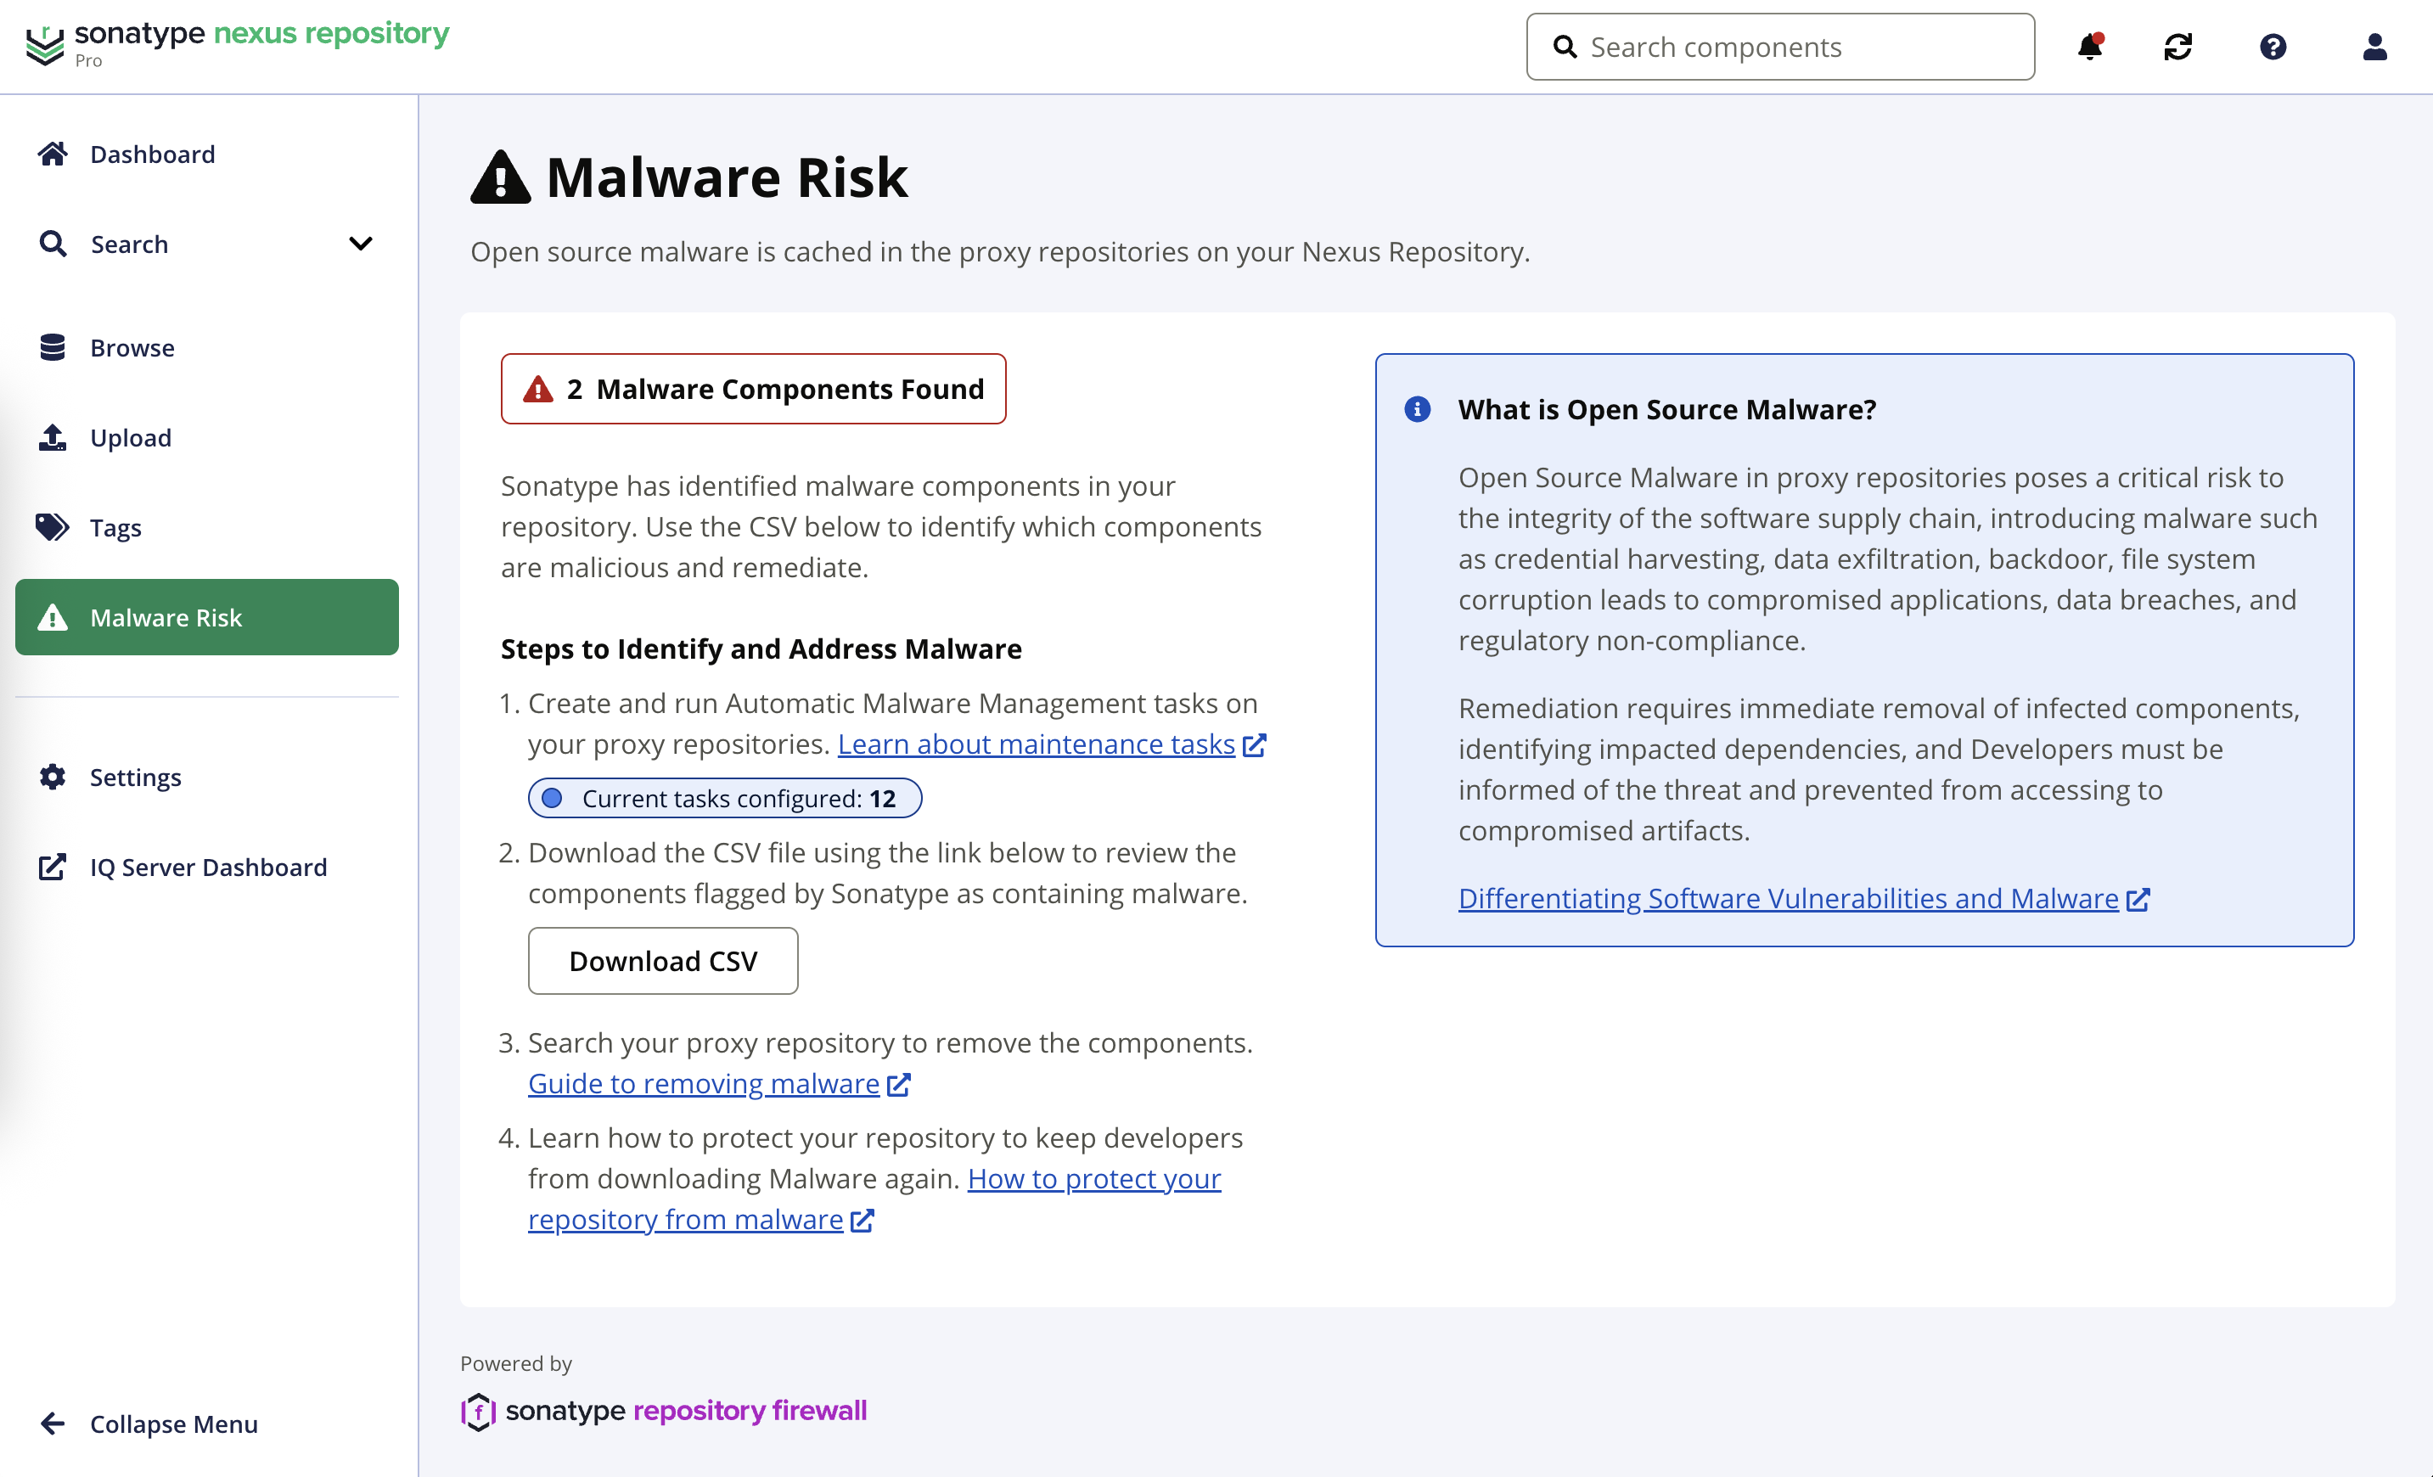This screenshot has height=1477, width=2433.
Task: Click the red warning icon in malware alert
Action: click(538, 389)
